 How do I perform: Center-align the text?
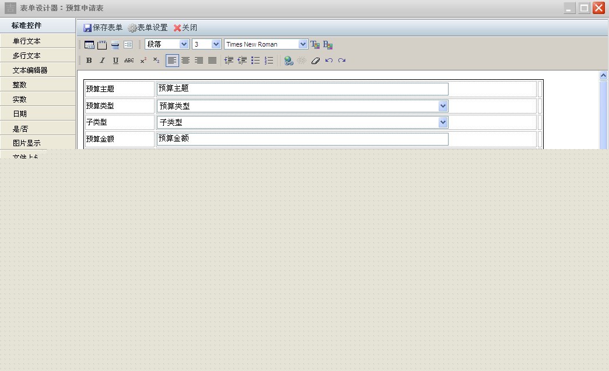pyautogui.click(x=185, y=61)
